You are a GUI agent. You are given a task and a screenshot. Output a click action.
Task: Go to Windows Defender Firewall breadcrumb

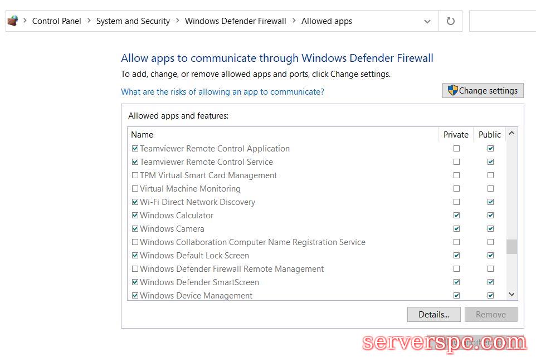click(x=235, y=21)
